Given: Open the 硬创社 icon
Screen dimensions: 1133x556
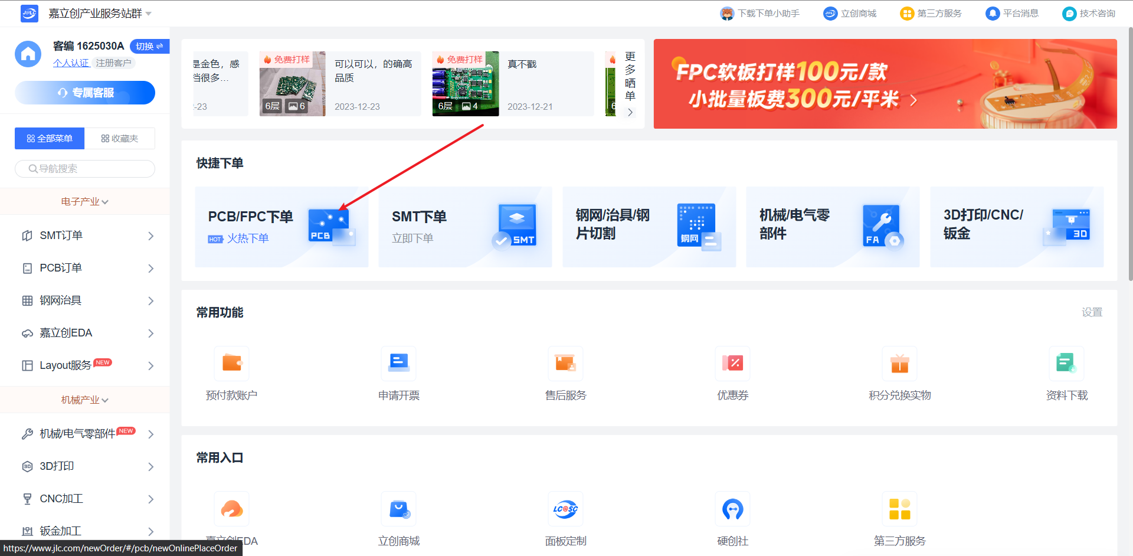Looking at the screenshot, I should pos(732,509).
